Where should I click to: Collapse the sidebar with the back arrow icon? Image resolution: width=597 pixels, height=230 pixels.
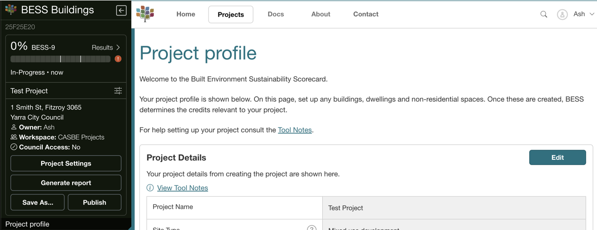(x=121, y=10)
